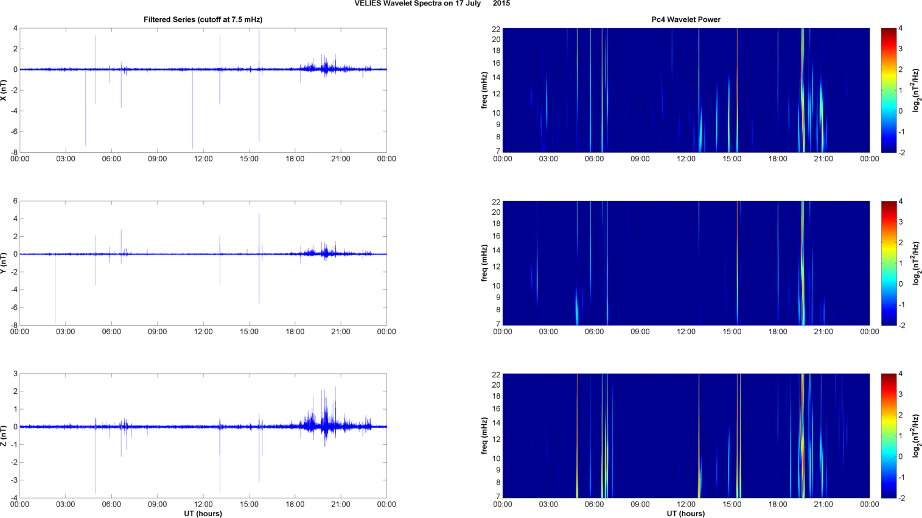Click the Filtered Series column title
This screenshot has height=518, width=922.
click(x=203, y=19)
